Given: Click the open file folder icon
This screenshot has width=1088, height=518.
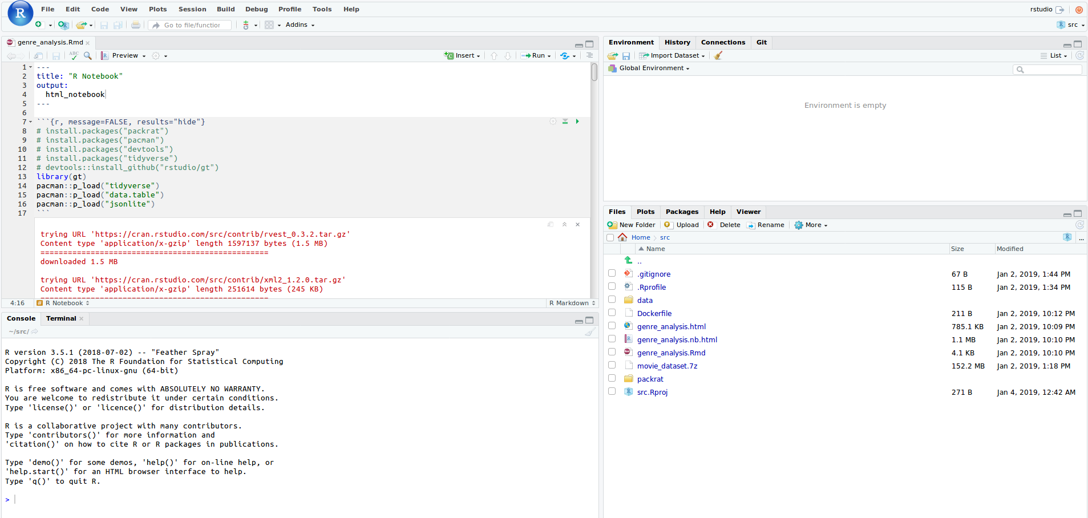Looking at the screenshot, I should (81, 25).
